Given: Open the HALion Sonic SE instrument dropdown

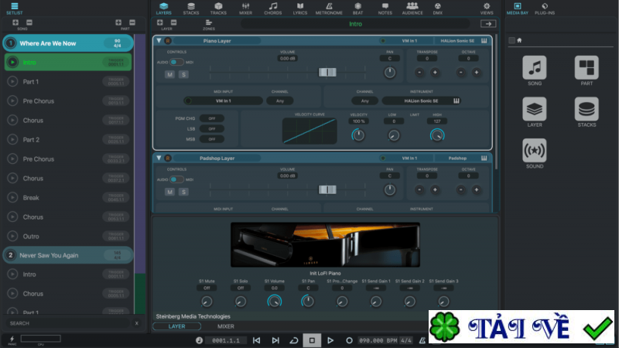Looking at the screenshot, I should pos(422,101).
